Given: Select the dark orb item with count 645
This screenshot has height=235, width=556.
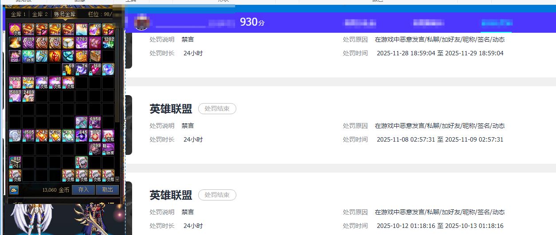Looking at the screenshot, I should pos(82,136).
